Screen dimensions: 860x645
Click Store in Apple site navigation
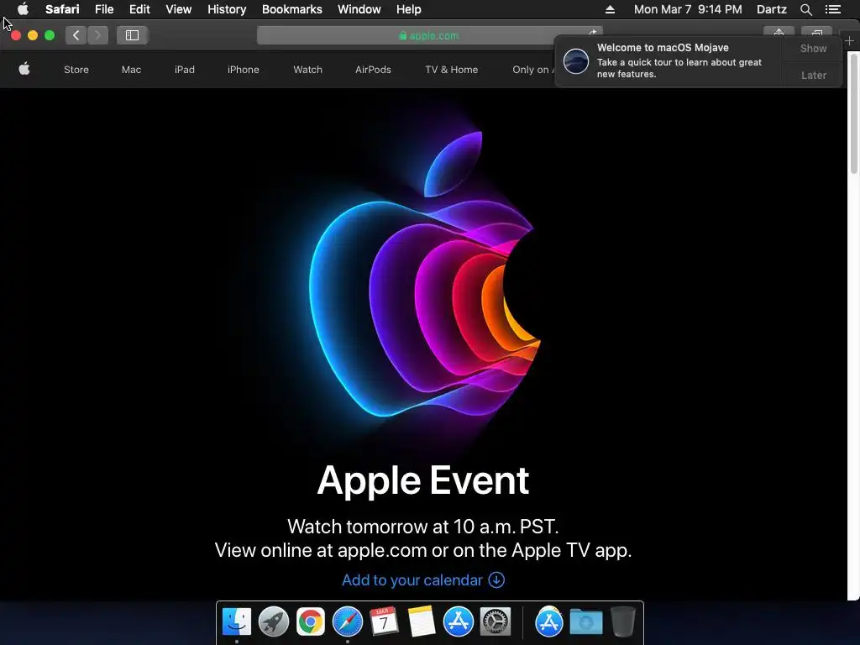pos(76,70)
